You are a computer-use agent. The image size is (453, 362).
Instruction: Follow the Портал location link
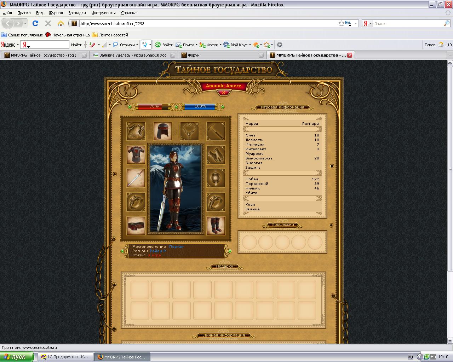click(x=176, y=247)
